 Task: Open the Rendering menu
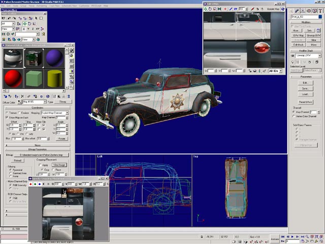(41, 6)
